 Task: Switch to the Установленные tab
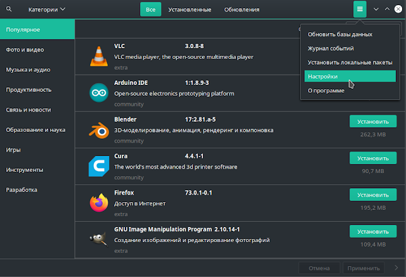190,10
